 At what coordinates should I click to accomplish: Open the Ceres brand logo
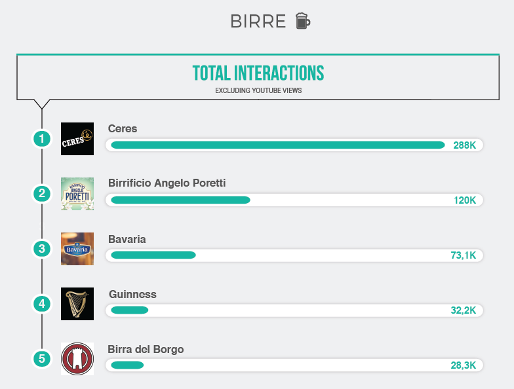tap(77, 139)
